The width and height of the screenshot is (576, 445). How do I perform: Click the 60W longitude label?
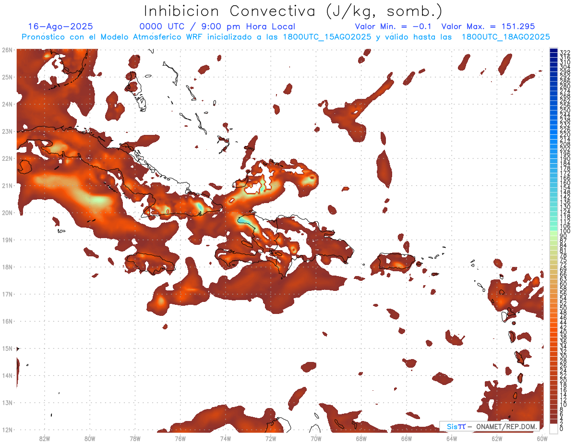[542, 438]
